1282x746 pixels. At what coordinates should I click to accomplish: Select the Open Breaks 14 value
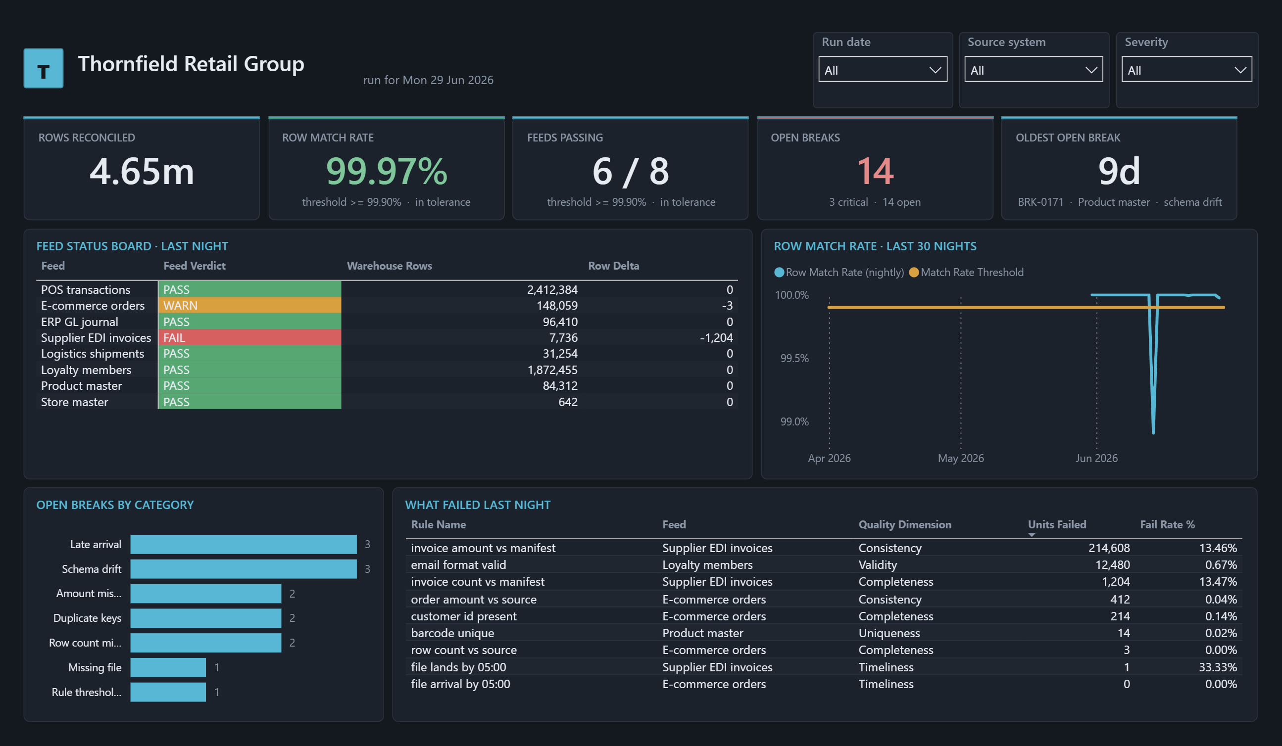875,171
